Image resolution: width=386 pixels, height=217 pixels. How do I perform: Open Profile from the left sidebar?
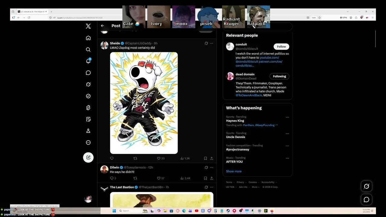click(x=88, y=131)
